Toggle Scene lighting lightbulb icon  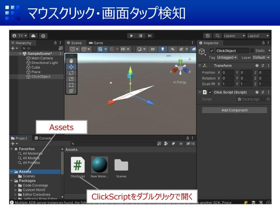163,49
